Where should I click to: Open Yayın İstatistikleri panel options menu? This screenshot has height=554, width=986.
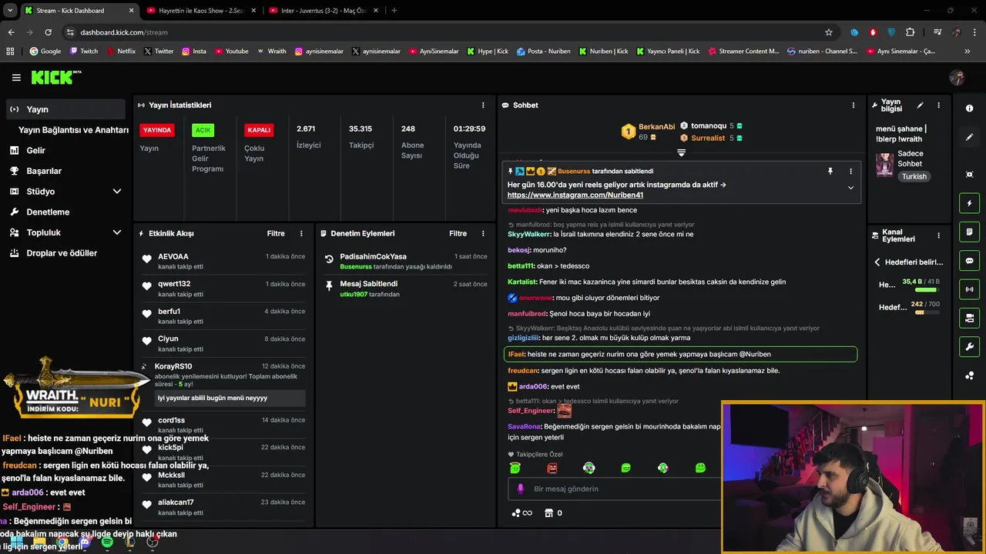483,105
